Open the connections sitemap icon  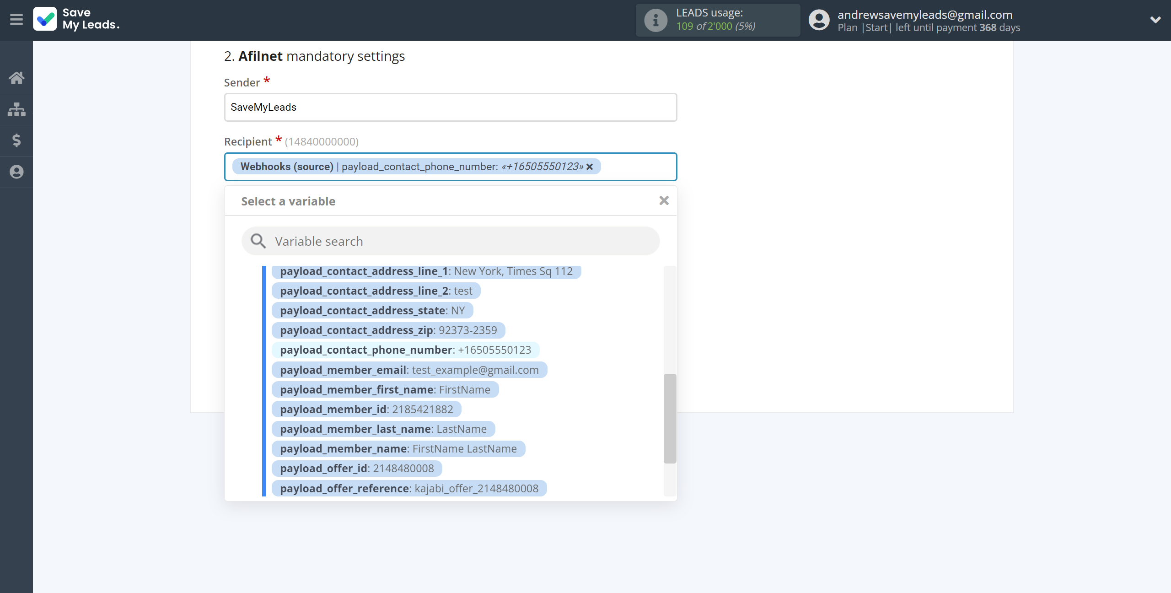tap(16, 109)
